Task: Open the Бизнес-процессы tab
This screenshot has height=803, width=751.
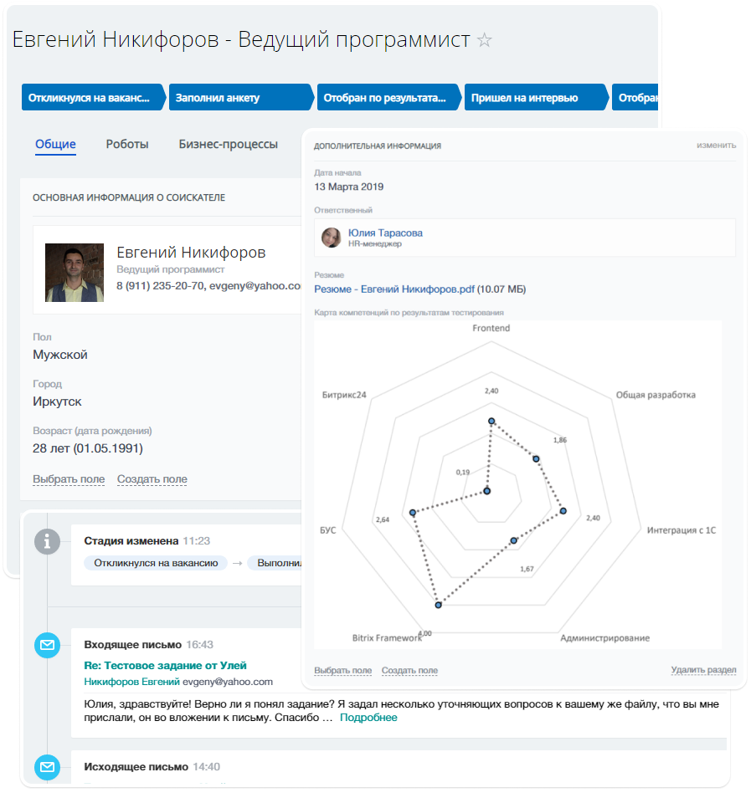Action: tap(228, 144)
